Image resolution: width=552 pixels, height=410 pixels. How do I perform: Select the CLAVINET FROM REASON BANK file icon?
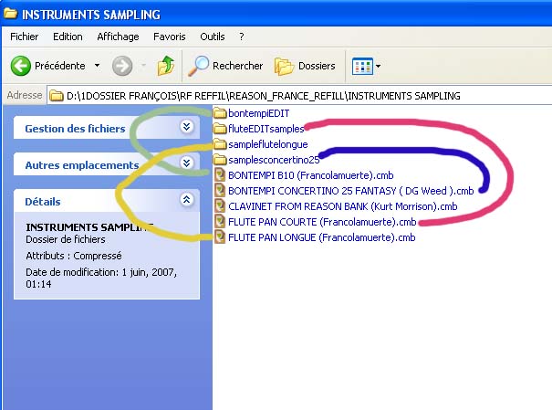220,206
